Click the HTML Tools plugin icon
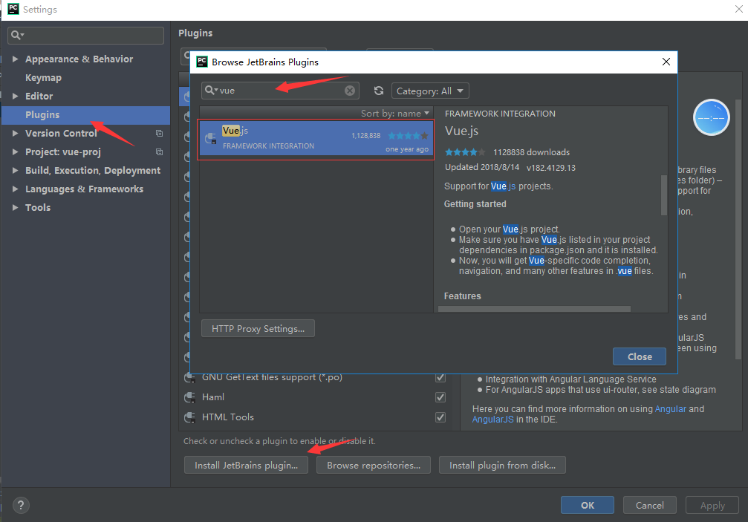Image resolution: width=748 pixels, height=522 pixels. tap(190, 417)
